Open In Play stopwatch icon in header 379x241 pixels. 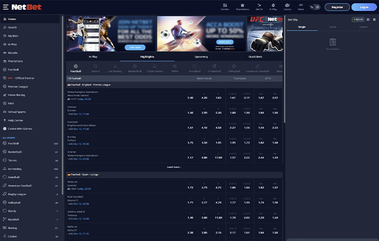[x=273, y=7]
